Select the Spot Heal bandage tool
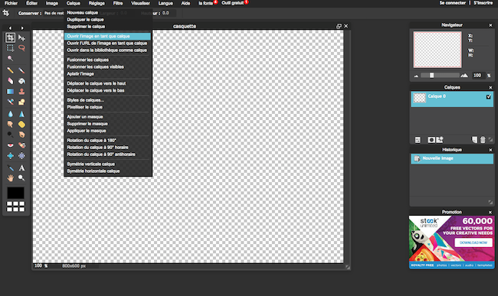The image size is (498, 296). (x=21, y=145)
